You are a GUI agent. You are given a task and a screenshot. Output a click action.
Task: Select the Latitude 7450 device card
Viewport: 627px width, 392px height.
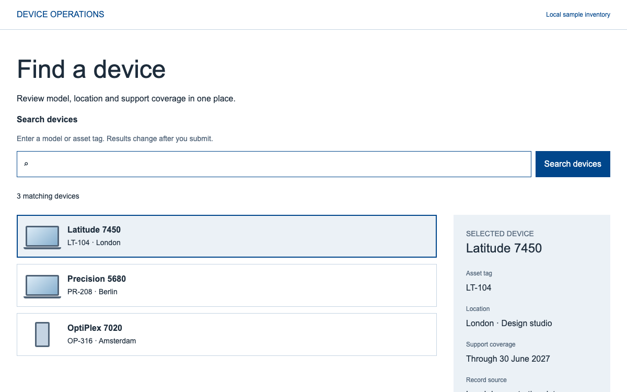[227, 236]
